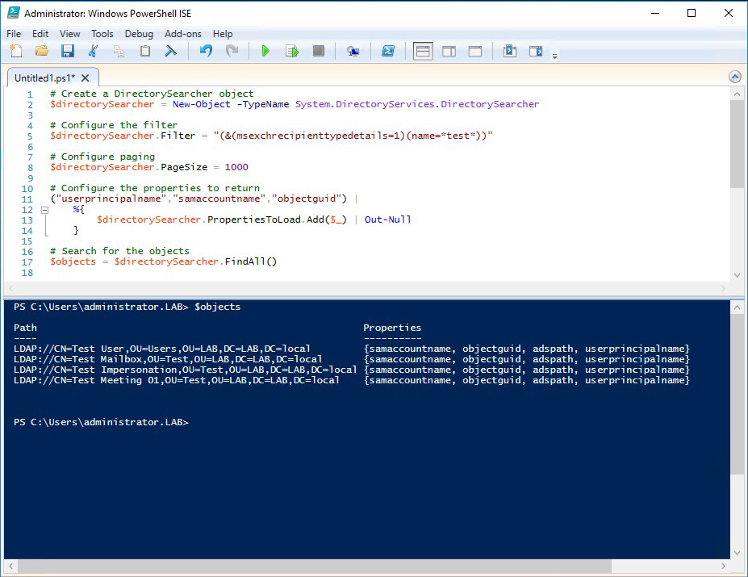This screenshot has width=748, height=577.
Task: Open new remote PowerShell tab
Action: coord(353,51)
